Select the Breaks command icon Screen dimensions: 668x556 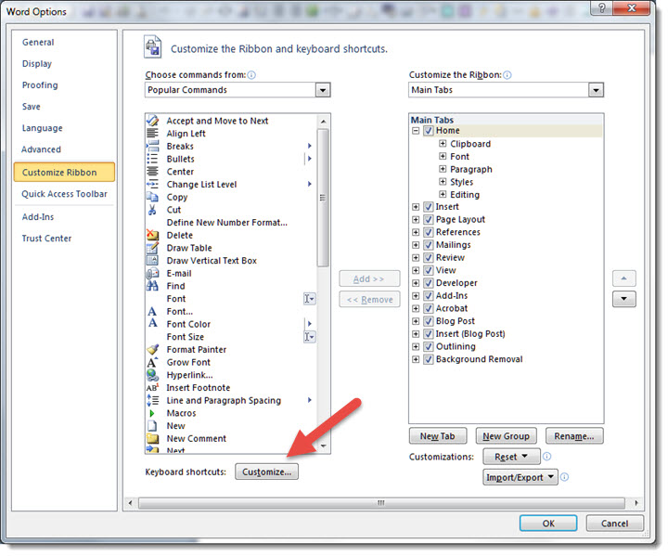coord(152,147)
